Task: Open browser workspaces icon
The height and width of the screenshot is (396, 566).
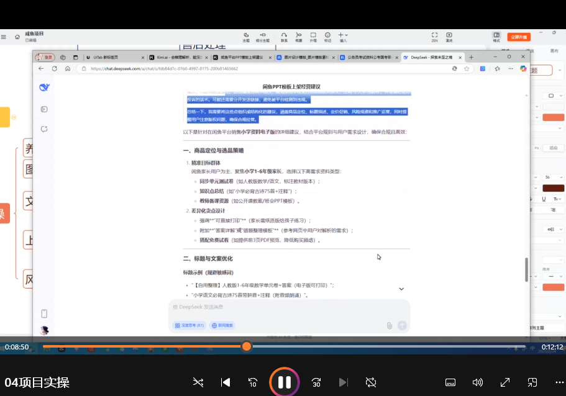Action: point(63,57)
